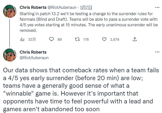The height and width of the screenshot is (113, 162).
Task: Click the share upload arrow icon
Action: 135,39
